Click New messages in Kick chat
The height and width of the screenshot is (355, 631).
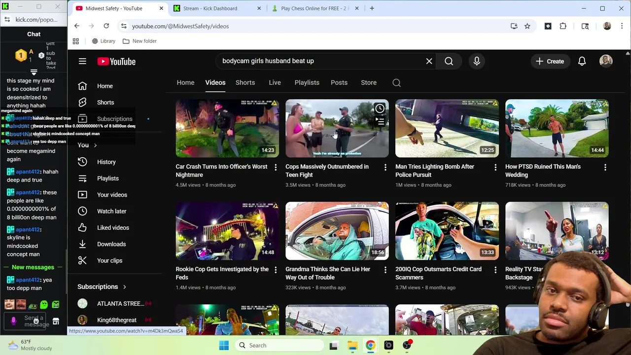point(33,267)
